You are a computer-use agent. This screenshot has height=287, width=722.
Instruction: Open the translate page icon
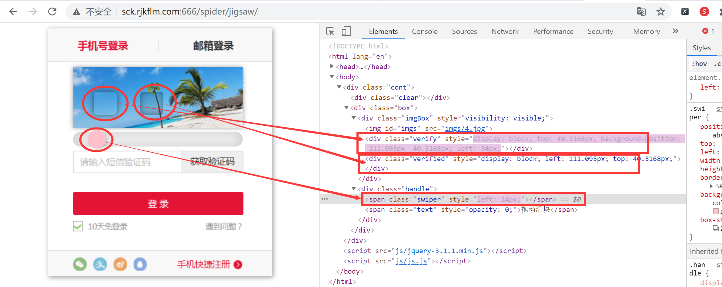coord(641,12)
